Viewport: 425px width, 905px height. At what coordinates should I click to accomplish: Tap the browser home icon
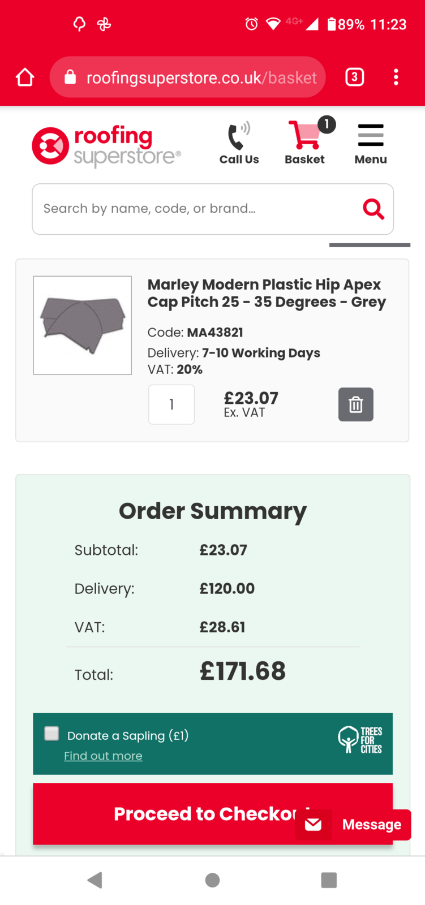(x=25, y=77)
